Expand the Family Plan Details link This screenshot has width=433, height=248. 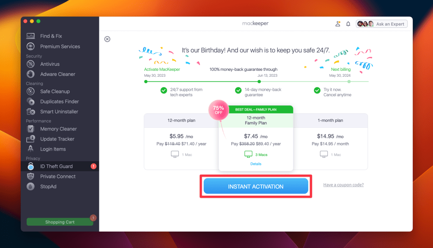click(256, 164)
